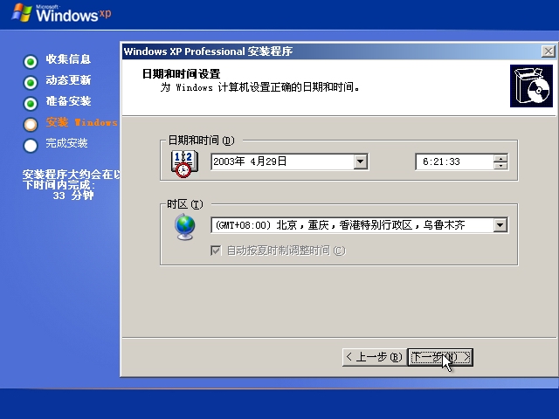Open the date dropdown calendar

(361, 161)
